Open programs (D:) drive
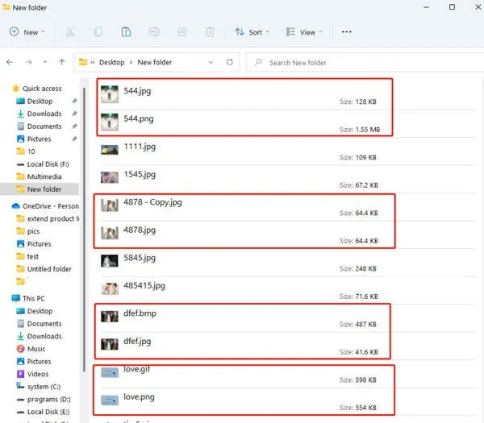The width and height of the screenshot is (484, 423). 48,400
